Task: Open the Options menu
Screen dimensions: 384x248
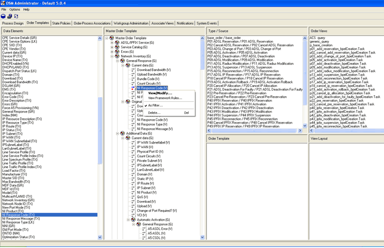Action: click(15, 10)
